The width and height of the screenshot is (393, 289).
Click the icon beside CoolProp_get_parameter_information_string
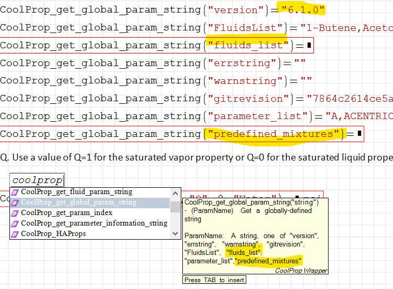click(x=15, y=223)
